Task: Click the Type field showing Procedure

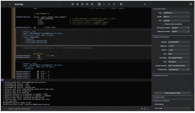Action: click(179, 62)
